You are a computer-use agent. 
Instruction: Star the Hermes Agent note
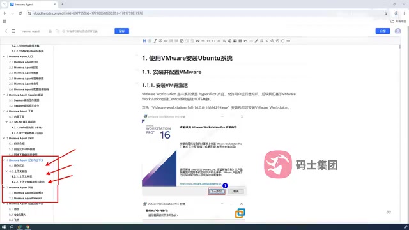[50, 31]
